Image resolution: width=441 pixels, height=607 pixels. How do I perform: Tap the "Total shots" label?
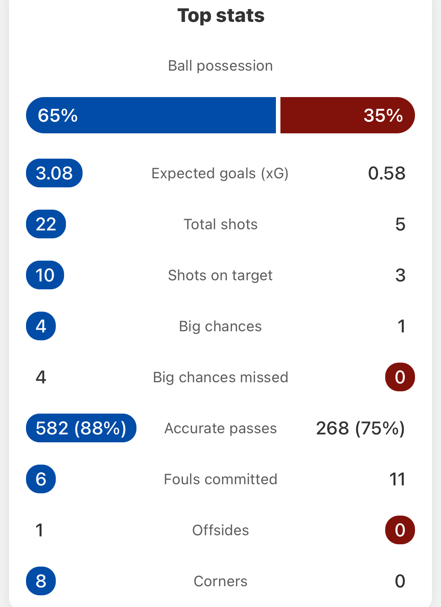tap(220, 224)
